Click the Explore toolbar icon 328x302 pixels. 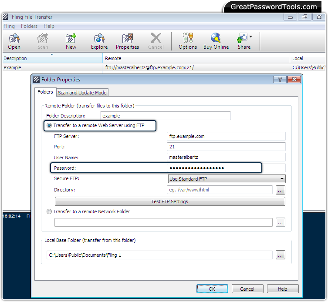pos(99,41)
